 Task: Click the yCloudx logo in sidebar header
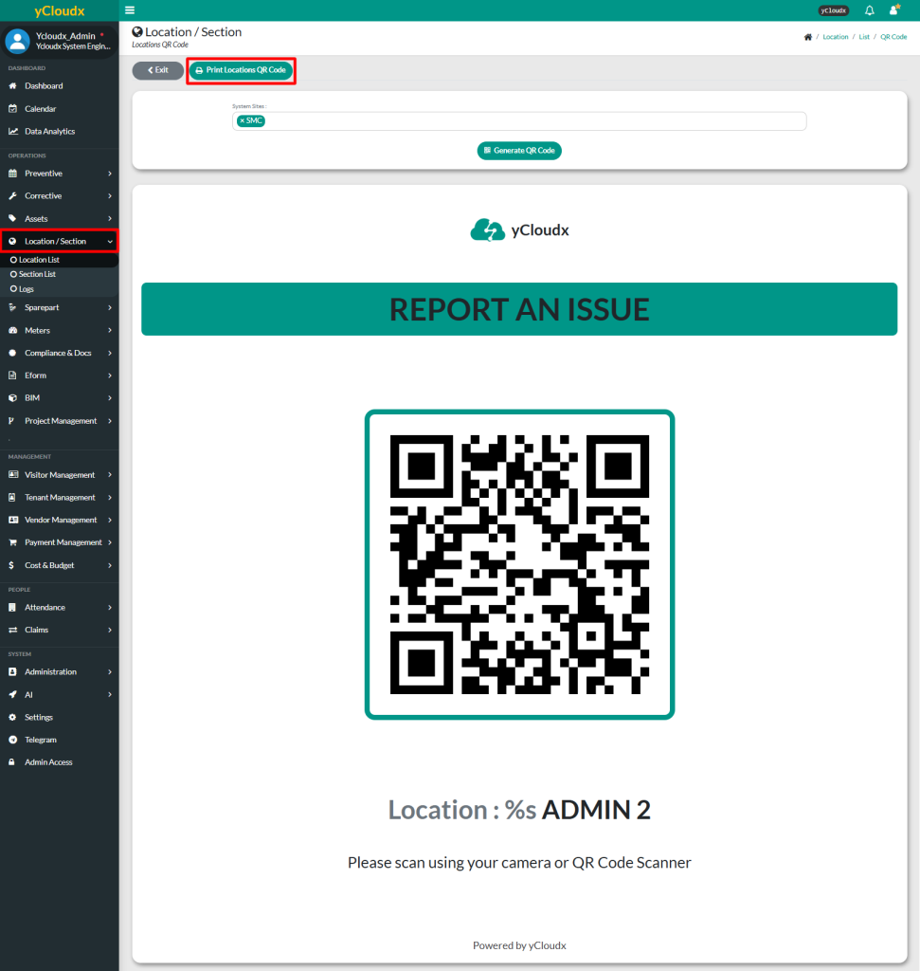click(x=60, y=10)
